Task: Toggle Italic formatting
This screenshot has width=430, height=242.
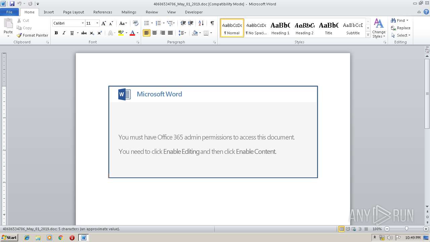Action: pos(64,33)
